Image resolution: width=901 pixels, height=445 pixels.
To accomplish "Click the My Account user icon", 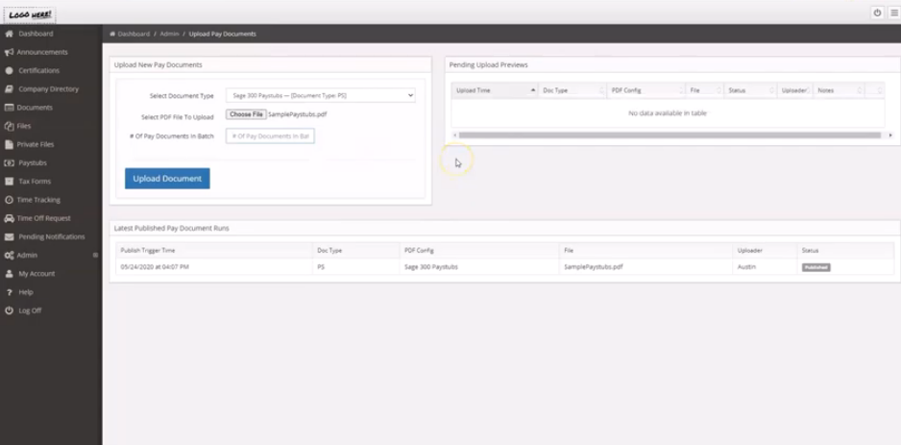I will point(9,274).
